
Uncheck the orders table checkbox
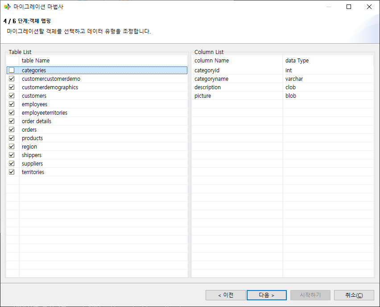[12, 129]
